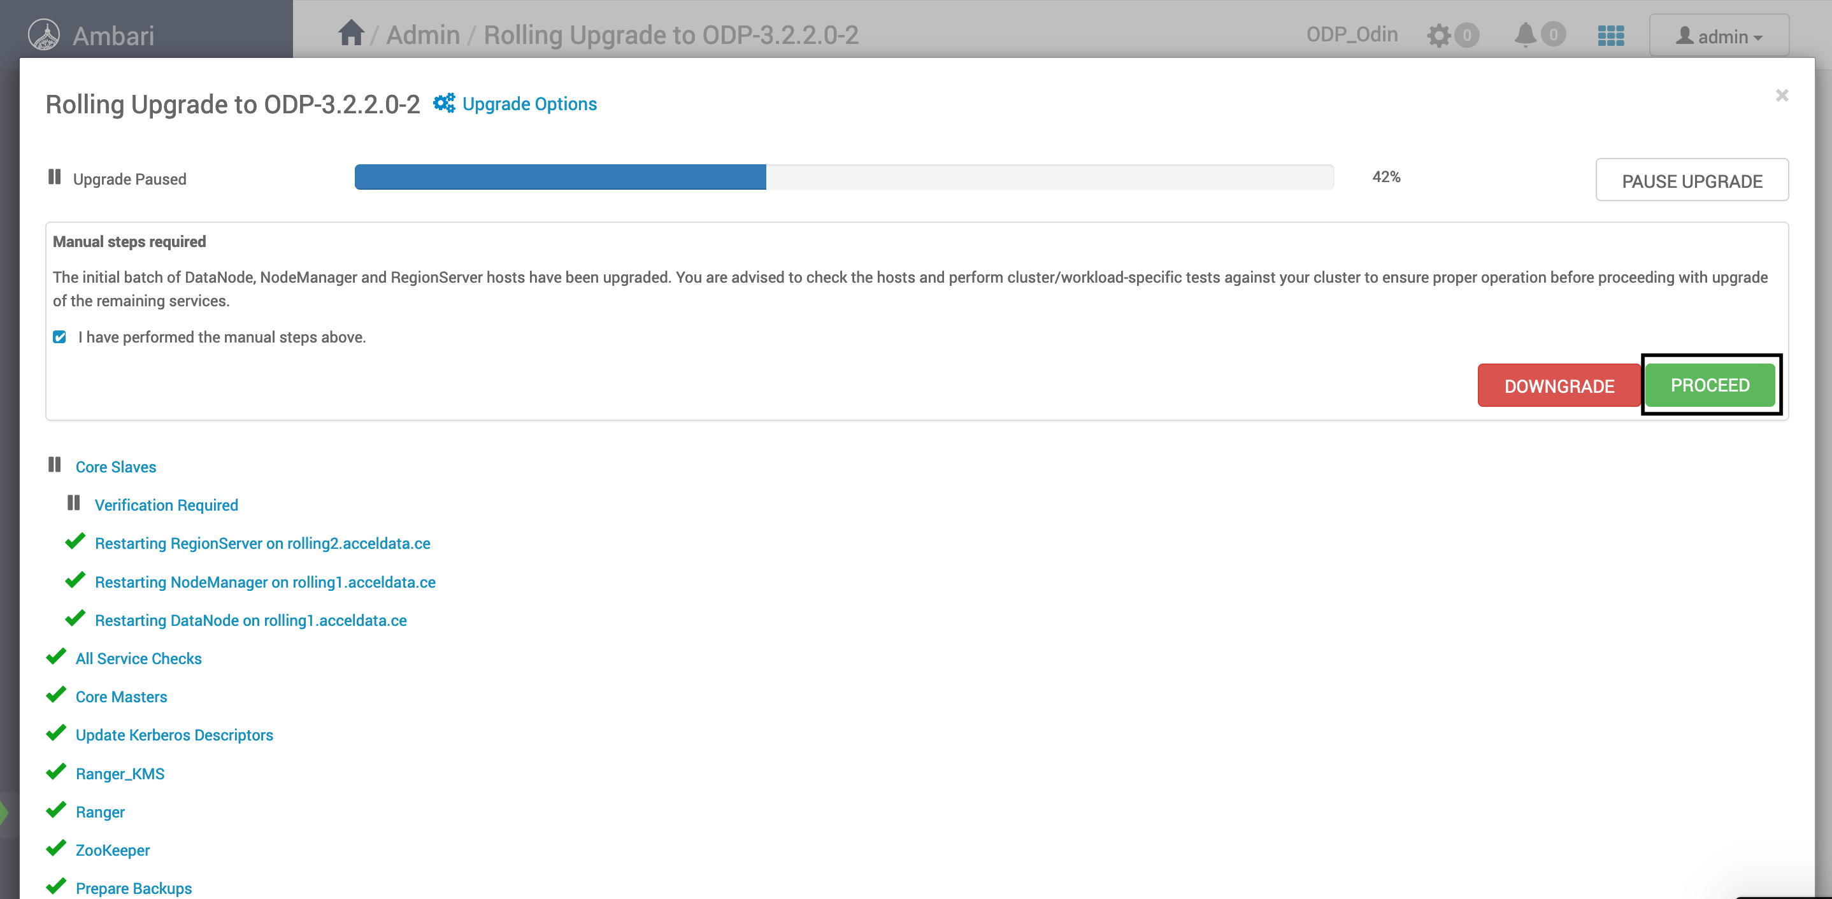This screenshot has width=1832, height=899.
Task: Click the pause icon beside Verification Required
Action: pos(73,503)
